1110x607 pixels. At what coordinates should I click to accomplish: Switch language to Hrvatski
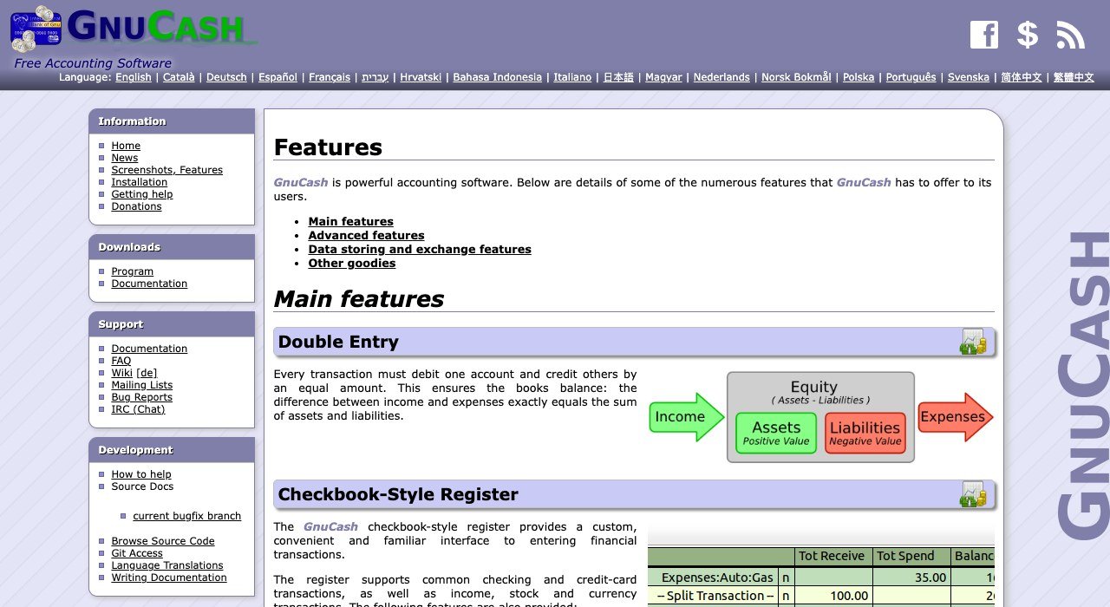point(421,77)
